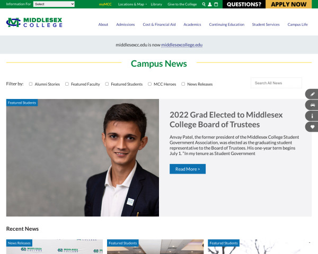Image resolution: width=318 pixels, height=254 pixels.
Task: Follow the middlesexcollege.edu link
Action: pyautogui.click(x=182, y=45)
